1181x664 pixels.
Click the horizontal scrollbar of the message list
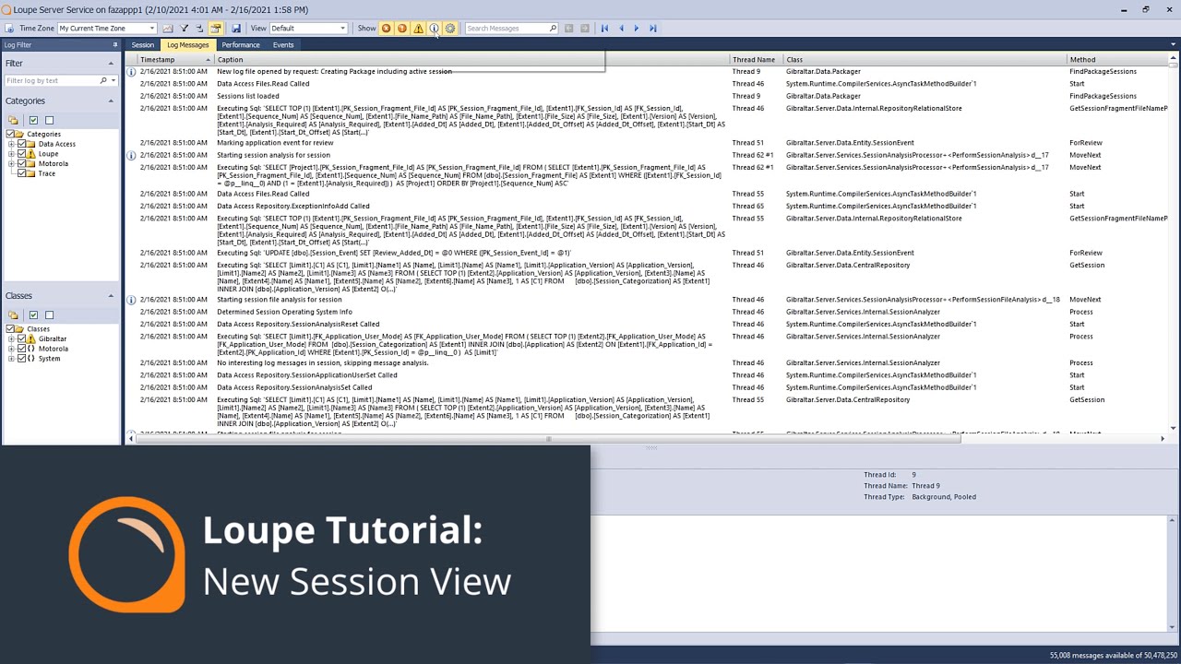pyautogui.click(x=548, y=439)
